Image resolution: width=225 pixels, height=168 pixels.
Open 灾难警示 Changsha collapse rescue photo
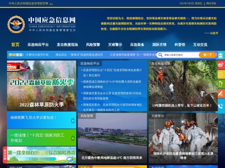183,138
